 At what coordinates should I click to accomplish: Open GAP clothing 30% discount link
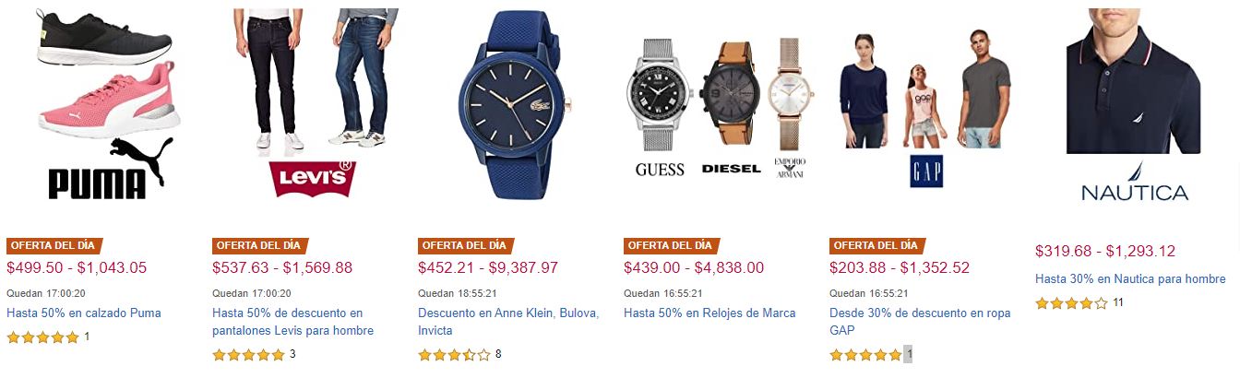coord(920,322)
